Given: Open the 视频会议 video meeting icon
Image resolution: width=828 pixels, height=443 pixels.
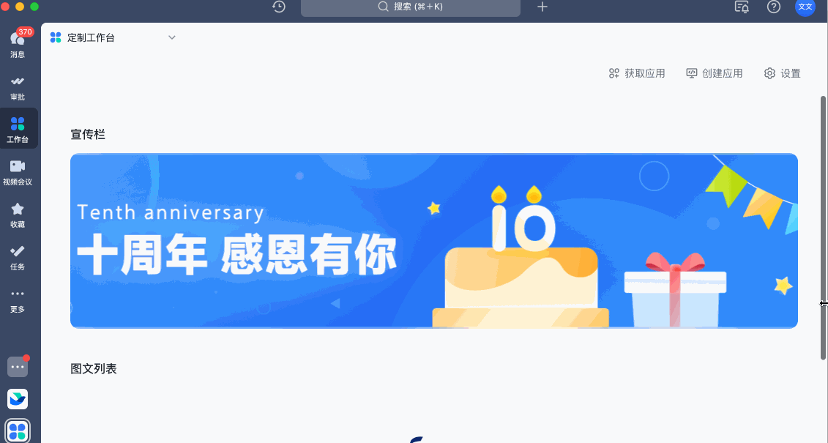Looking at the screenshot, I should pyautogui.click(x=18, y=172).
